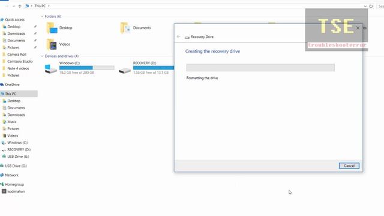
Task: Select Homegroup in navigation pane
Action: (14, 184)
